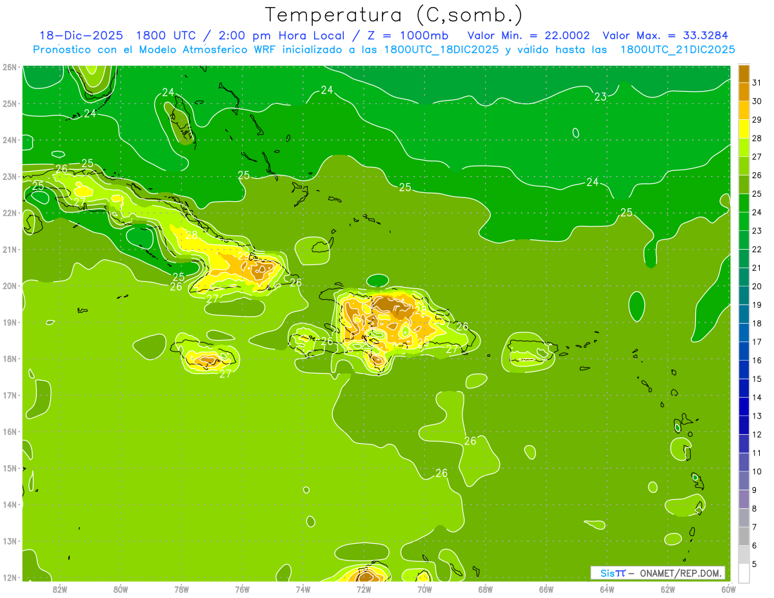Select the 'Valor Max. = 33.3284' text
The height and width of the screenshot is (598, 774).
[x=665, y=35]
